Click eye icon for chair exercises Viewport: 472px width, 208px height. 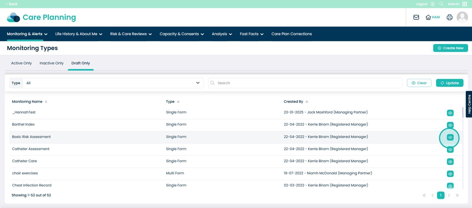(450, 174)
